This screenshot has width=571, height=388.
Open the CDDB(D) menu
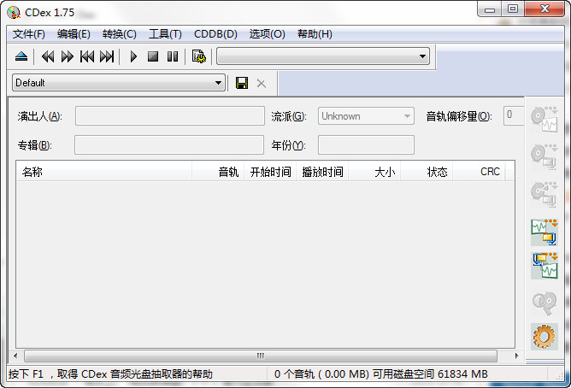pos(215,34)
